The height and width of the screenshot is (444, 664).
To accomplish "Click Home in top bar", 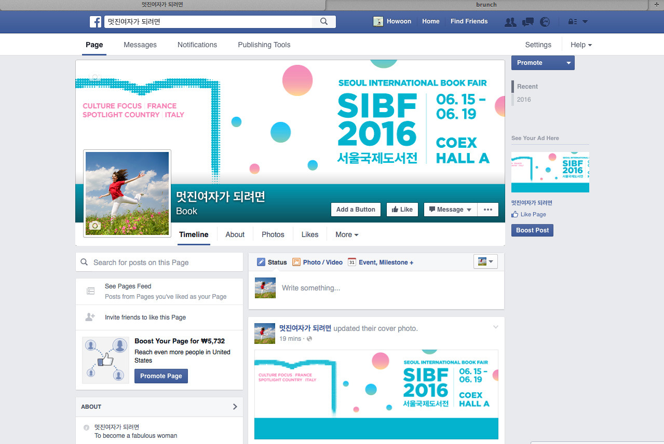I will (431, 21).
